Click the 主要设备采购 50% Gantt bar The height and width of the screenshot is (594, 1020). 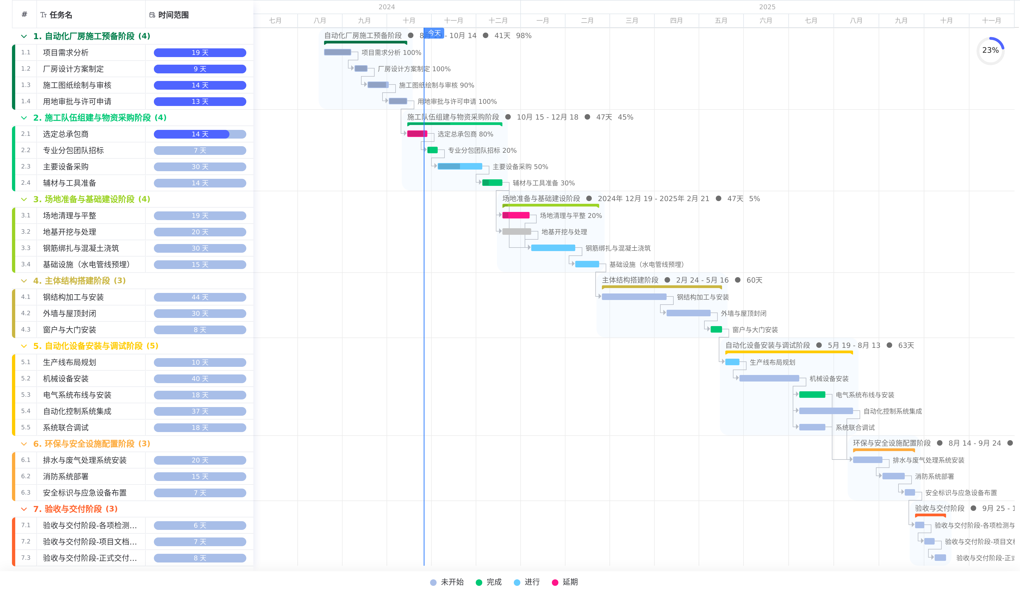point(460,166)
